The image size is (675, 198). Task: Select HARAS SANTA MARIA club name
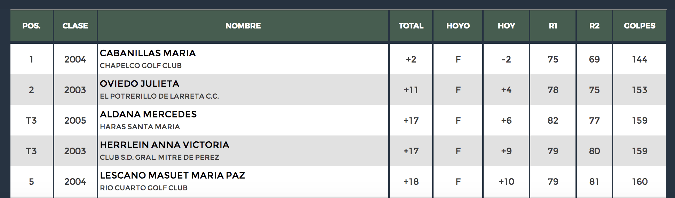pos(140,127)
